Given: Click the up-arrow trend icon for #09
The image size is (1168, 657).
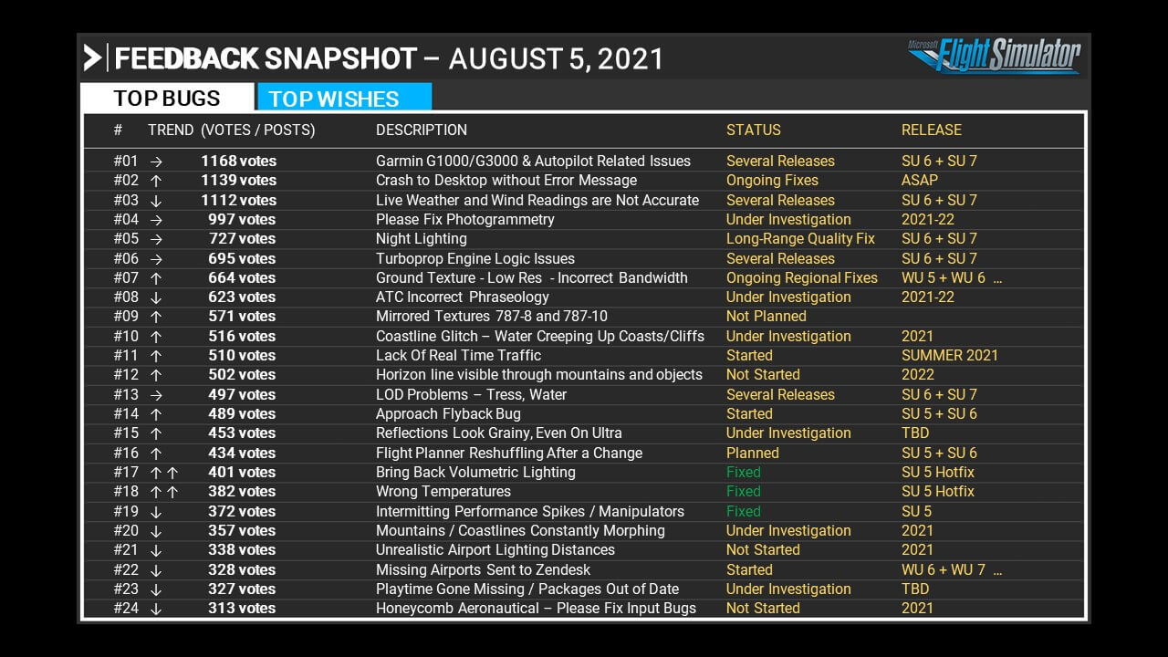Looking at the screenshot, I should click(x=156, y=317).
